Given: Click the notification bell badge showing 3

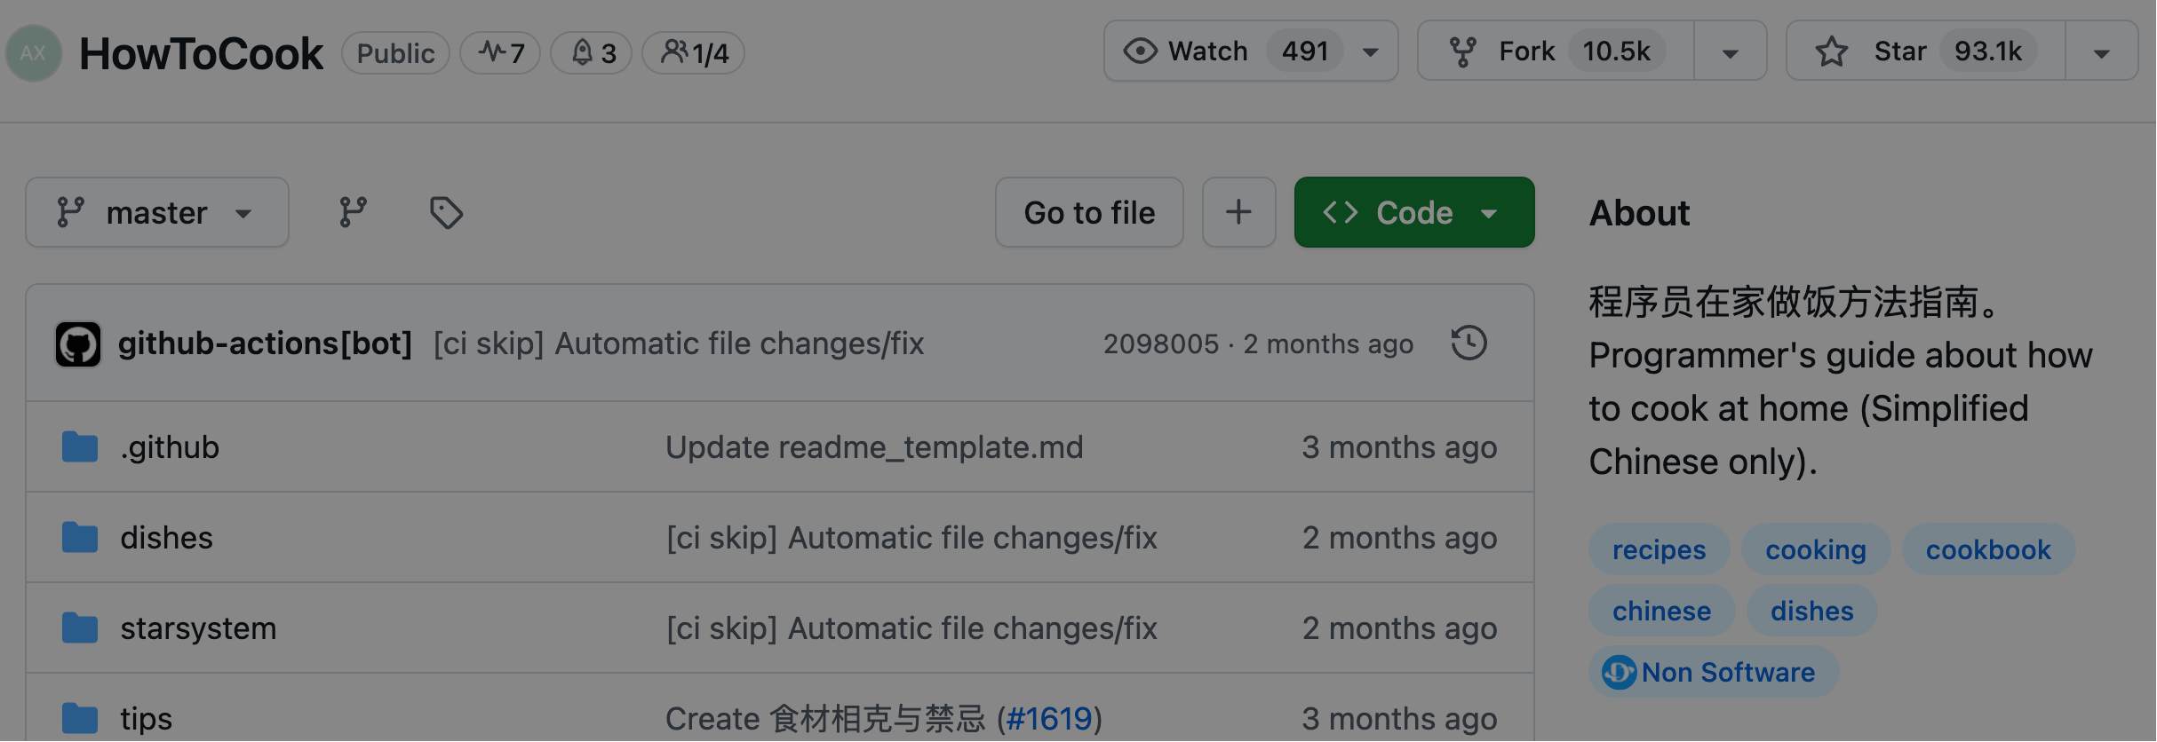Looking at the screenshot, I should 592,53.
